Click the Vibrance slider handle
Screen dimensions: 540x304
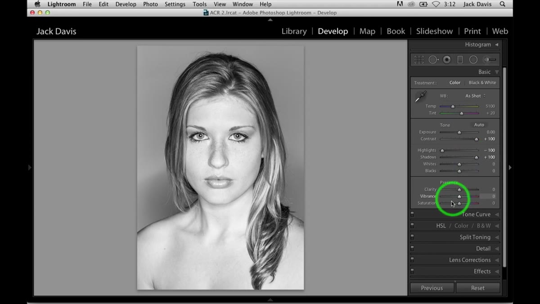click(x=459, y=197)
